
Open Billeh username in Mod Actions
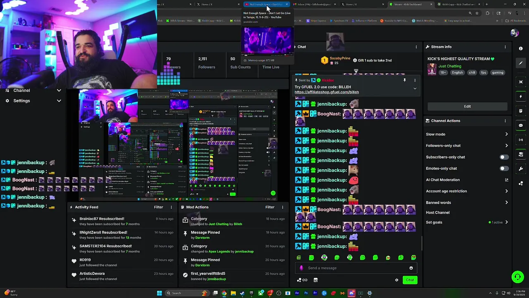coord(238,224)
